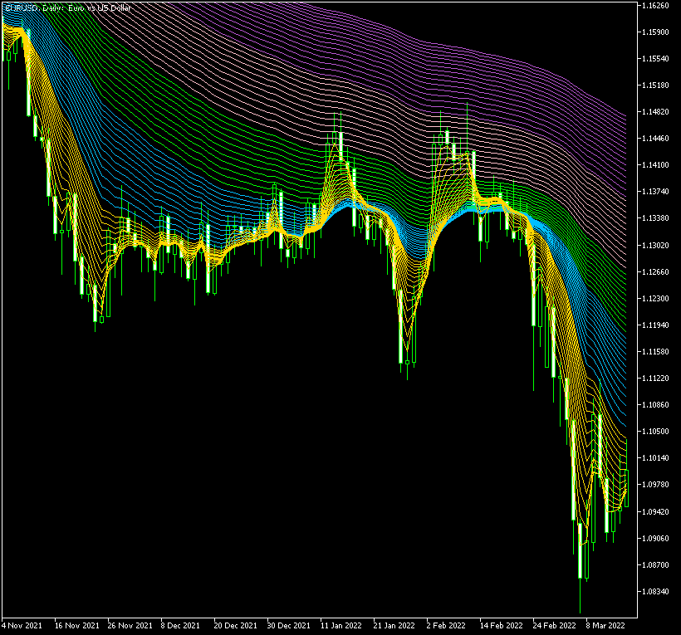The height and width of the screenshot is (635, 681).
Task: Select the 20 Dec 2021 date label
Action: (x=235, y=626)
